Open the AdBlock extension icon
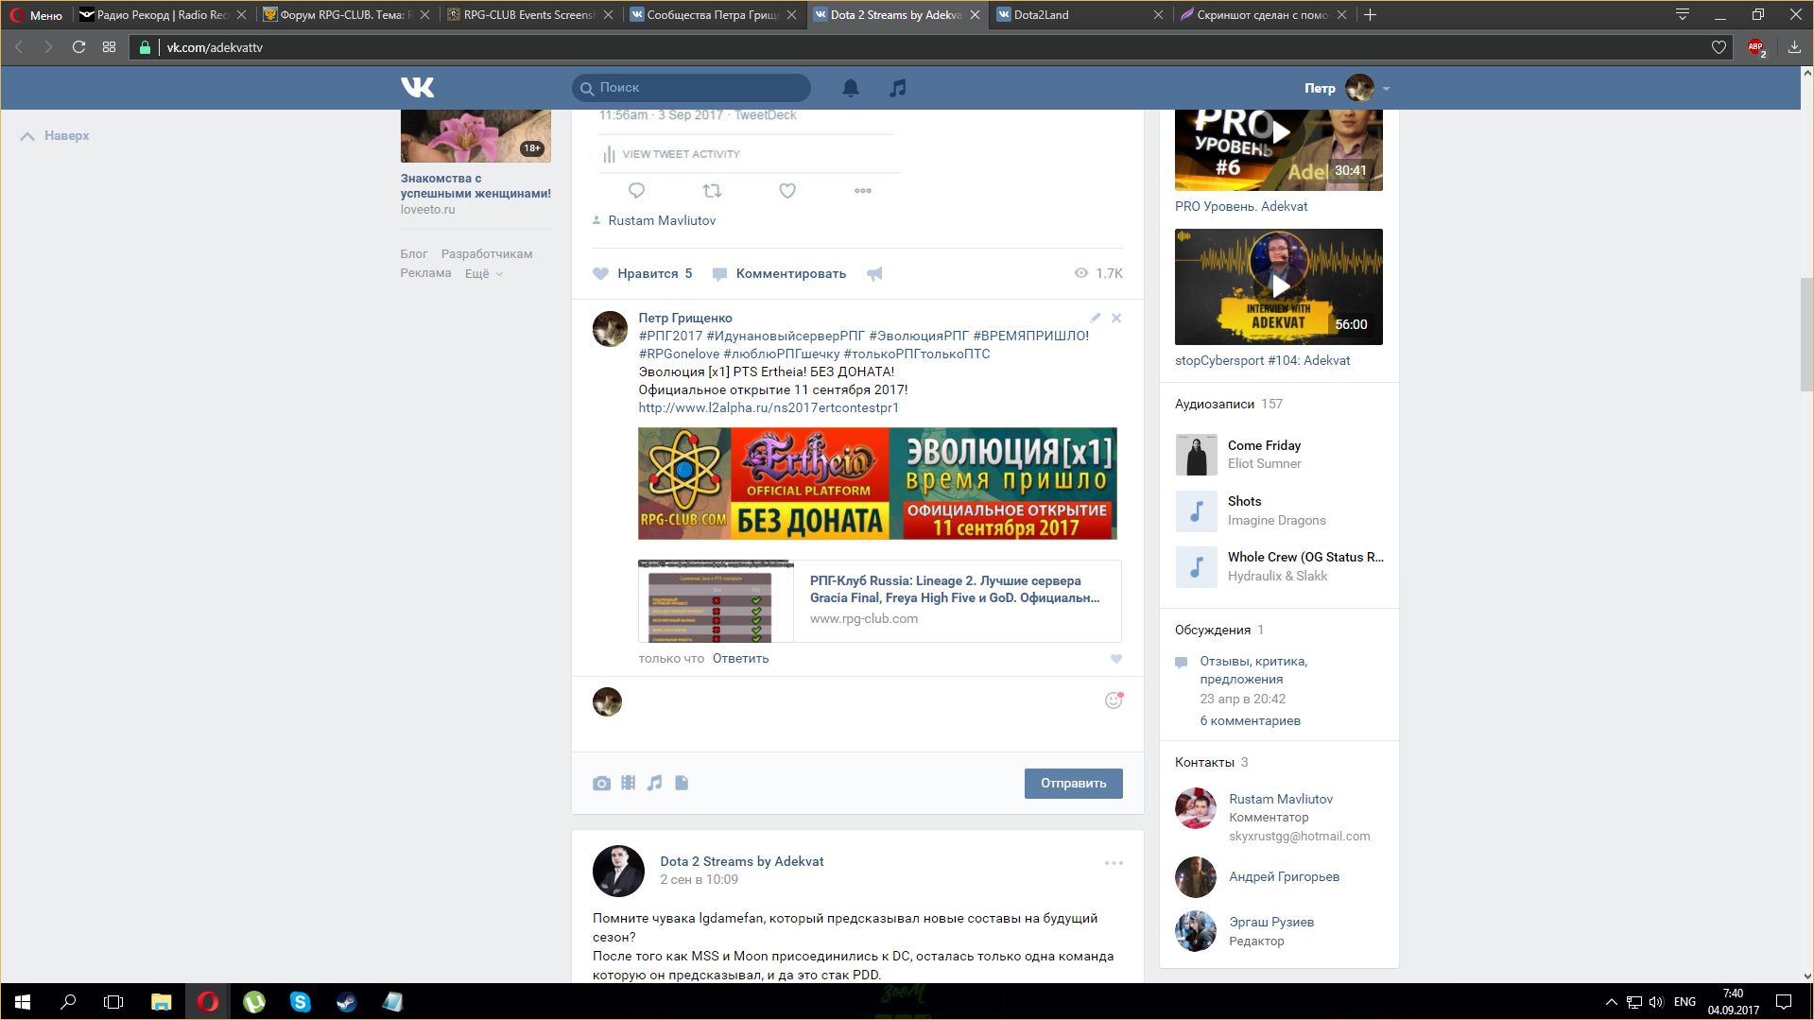The height and width of the screenshot is (1020, 1814). (1756, 47)
